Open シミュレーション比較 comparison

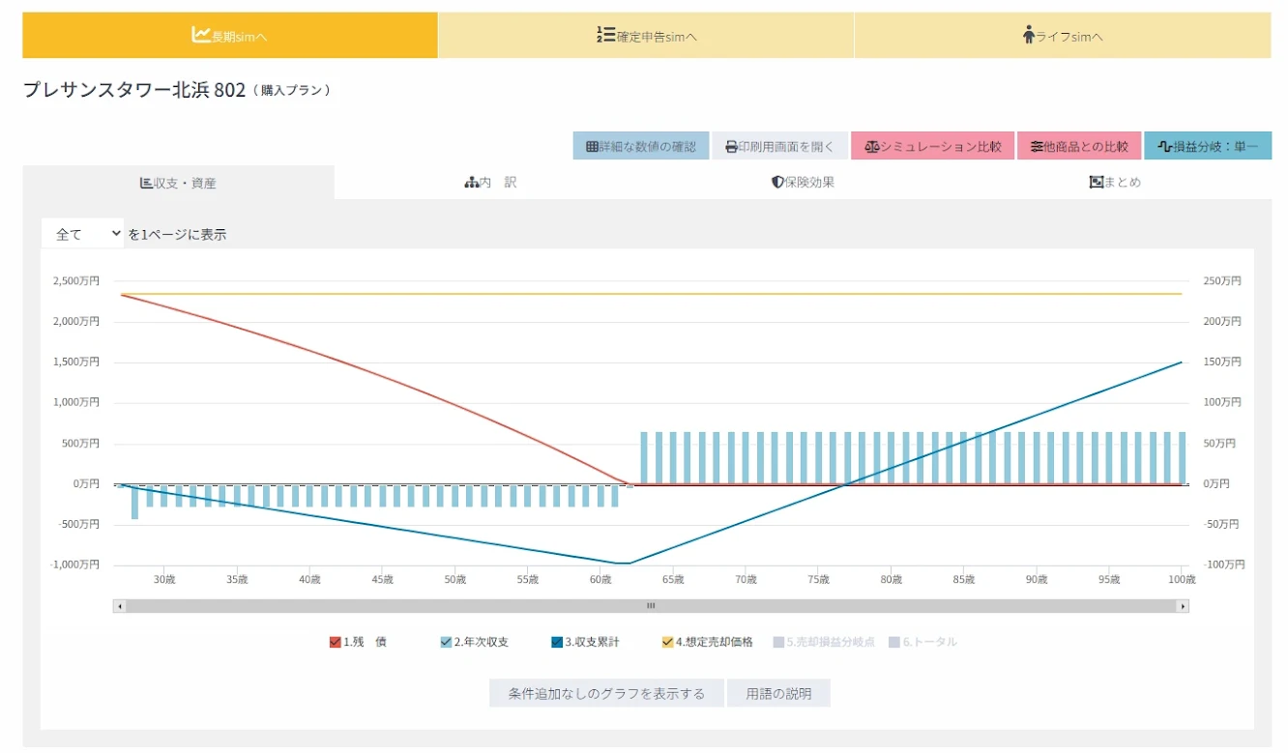tap(932, 146)
